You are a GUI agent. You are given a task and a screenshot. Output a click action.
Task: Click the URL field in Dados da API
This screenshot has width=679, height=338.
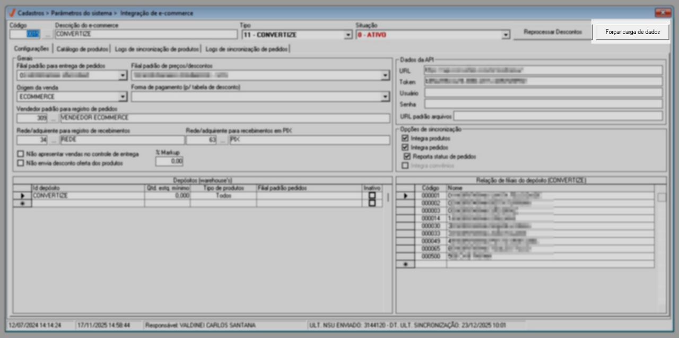pyautogui.click(x=544, y=70)
